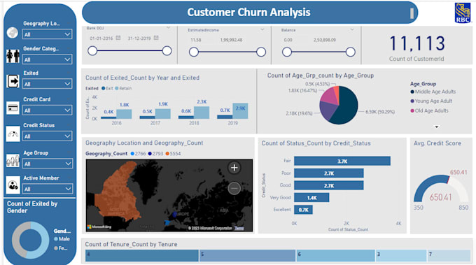Image resolution: width=476 pixels, height=265 pixels.
Task: Click the exit door arrow icon
Action: coord(13,81)
